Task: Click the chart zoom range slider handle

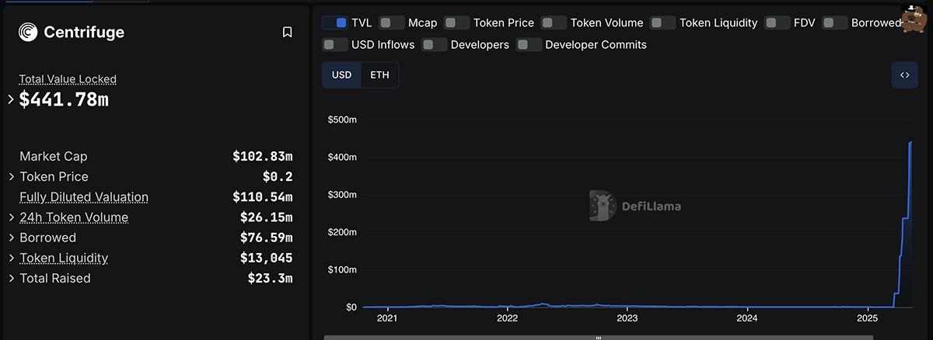Action: click(599, 338)
